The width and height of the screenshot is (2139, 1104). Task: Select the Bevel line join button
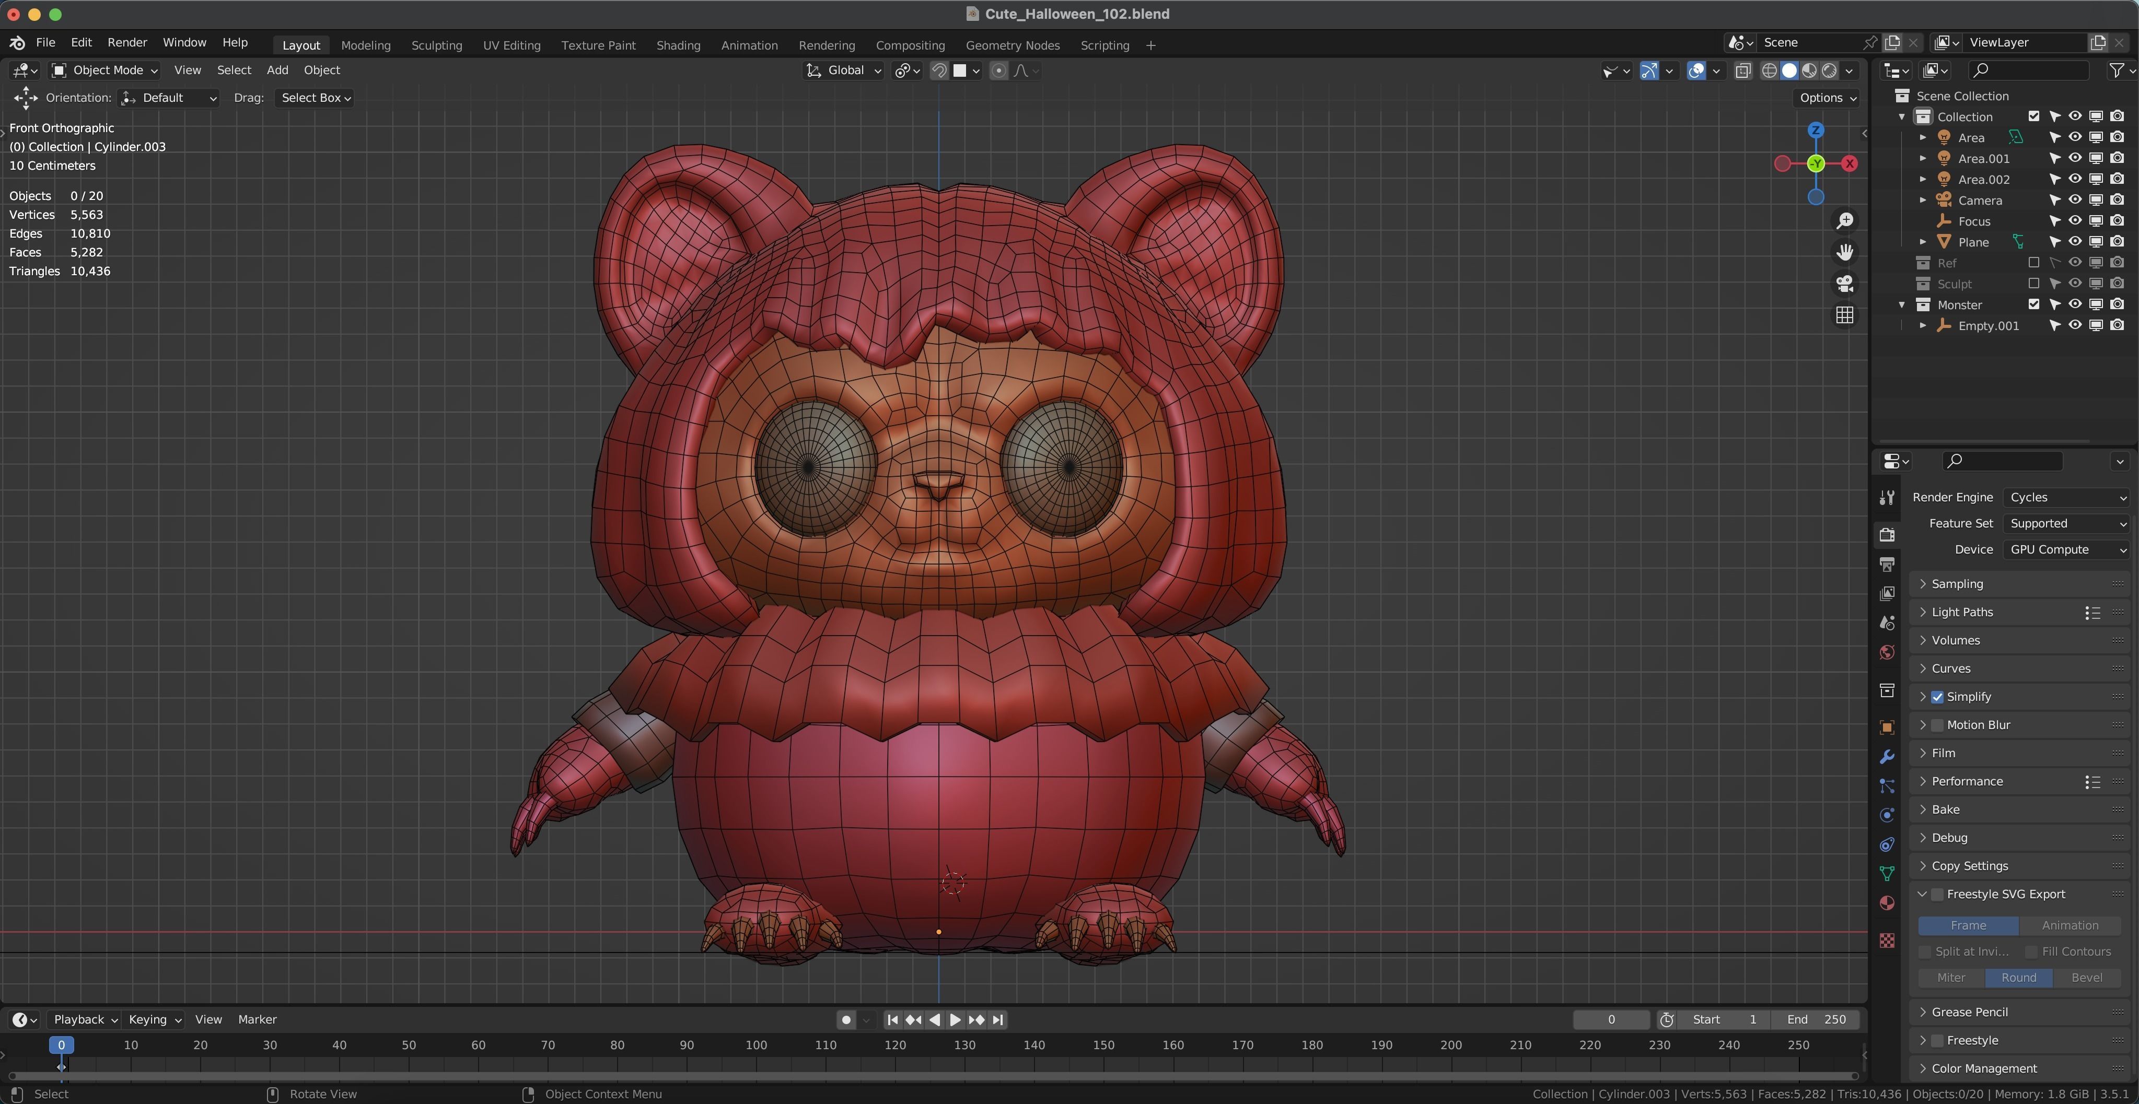tap(2086, 978)
